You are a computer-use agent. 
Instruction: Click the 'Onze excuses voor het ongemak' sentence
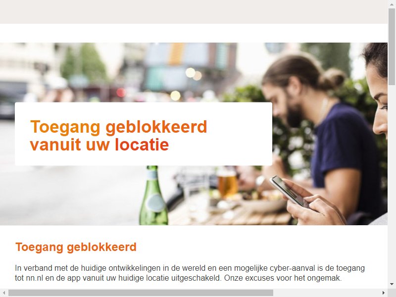pyautogui.click(x=283, y=278)
